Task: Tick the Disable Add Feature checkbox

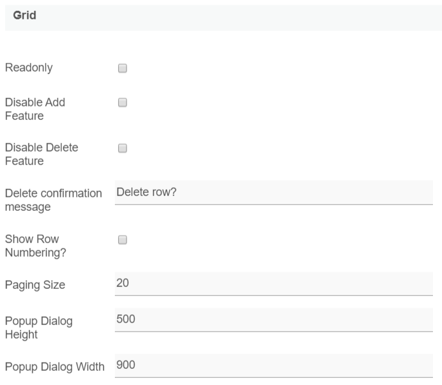Action: click(123, 103)
